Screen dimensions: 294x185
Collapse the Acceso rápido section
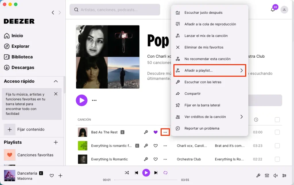pyautogui.click(x=56, y=81)
